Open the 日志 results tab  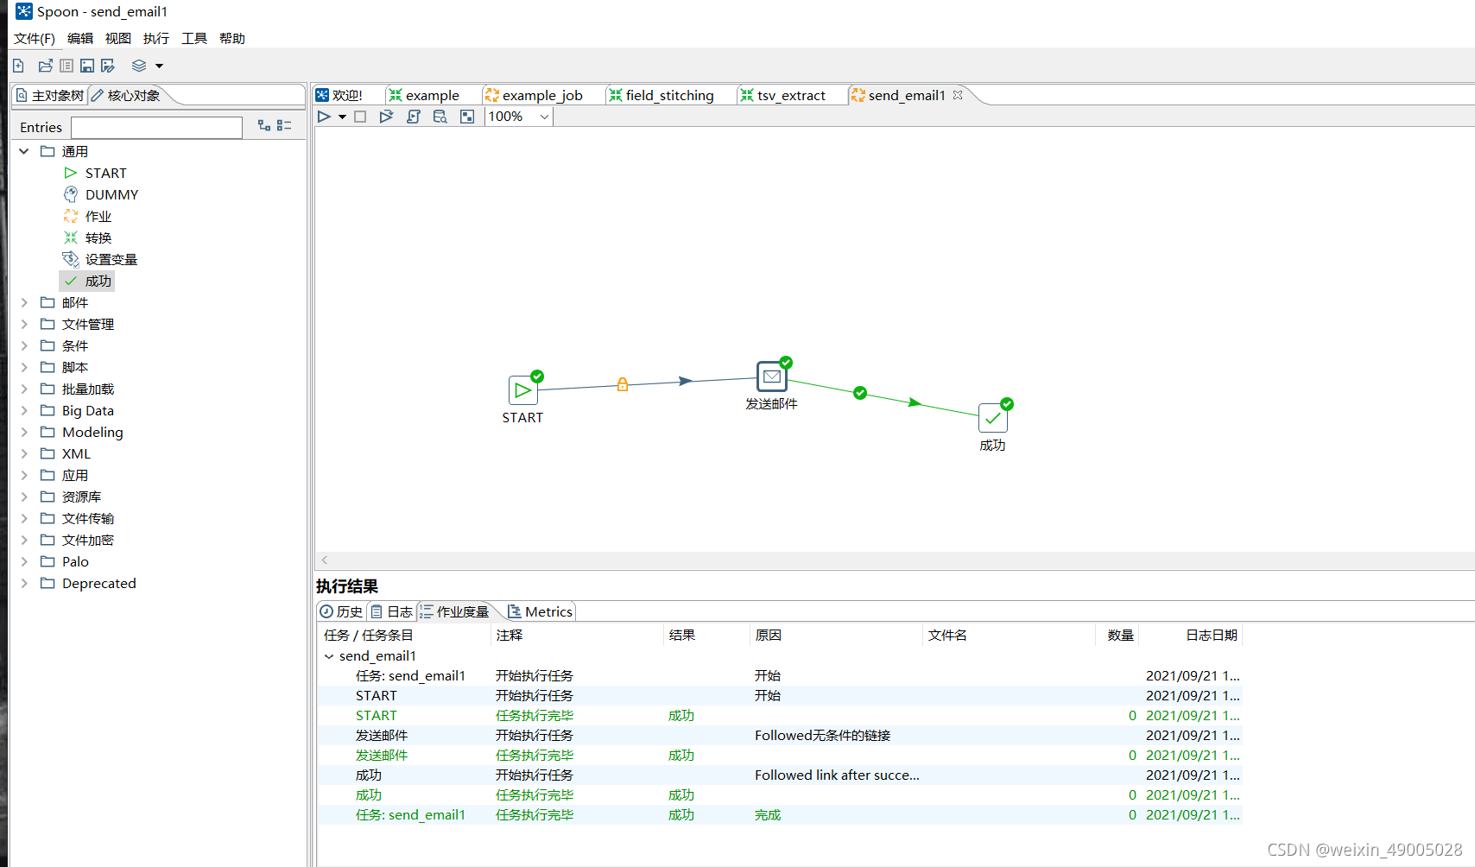tap(392, 611)
